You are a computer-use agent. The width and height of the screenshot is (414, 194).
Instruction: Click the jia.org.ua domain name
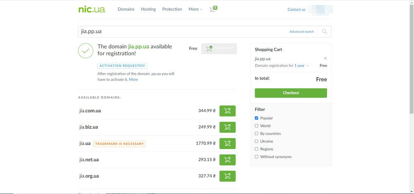point(89,176)
